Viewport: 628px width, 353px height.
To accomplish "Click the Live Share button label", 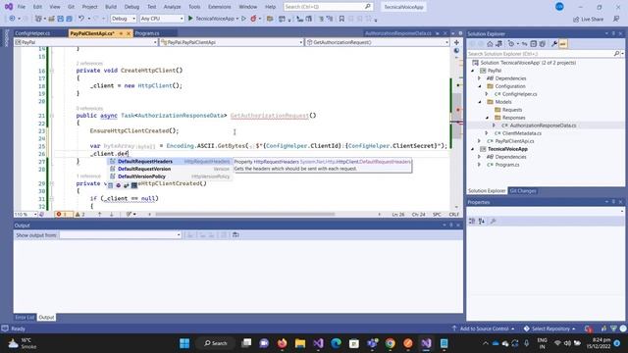I will point(592,20).
